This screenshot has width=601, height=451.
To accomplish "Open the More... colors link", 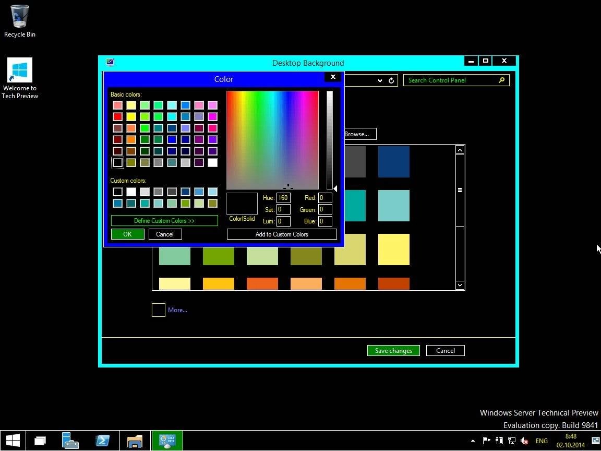I will click(177, 310).
